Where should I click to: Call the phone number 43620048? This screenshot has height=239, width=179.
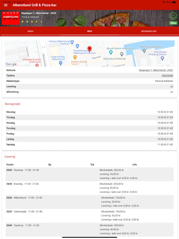coord(167,76)
